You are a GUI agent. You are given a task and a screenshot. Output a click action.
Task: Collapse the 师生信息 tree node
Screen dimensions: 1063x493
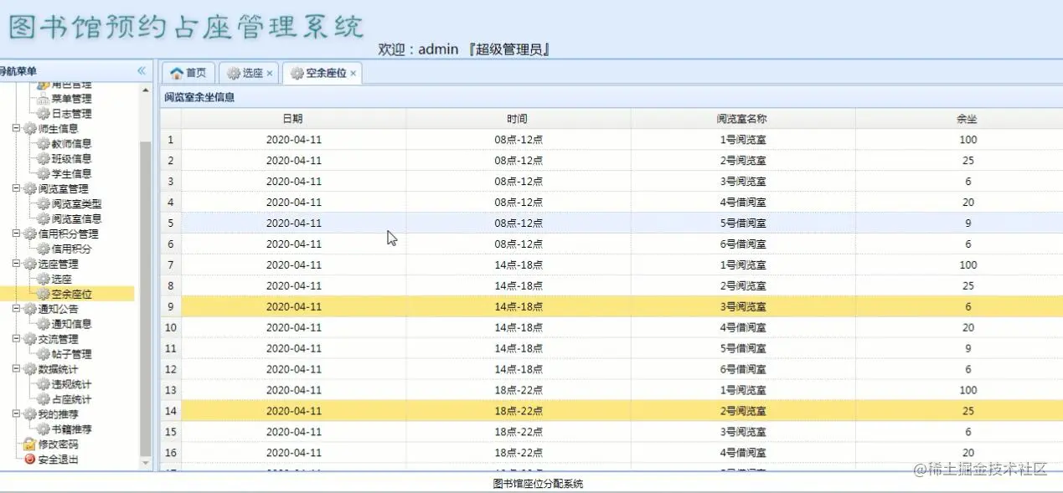[16, 129]
